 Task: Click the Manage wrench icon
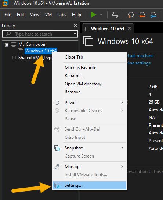57,167
